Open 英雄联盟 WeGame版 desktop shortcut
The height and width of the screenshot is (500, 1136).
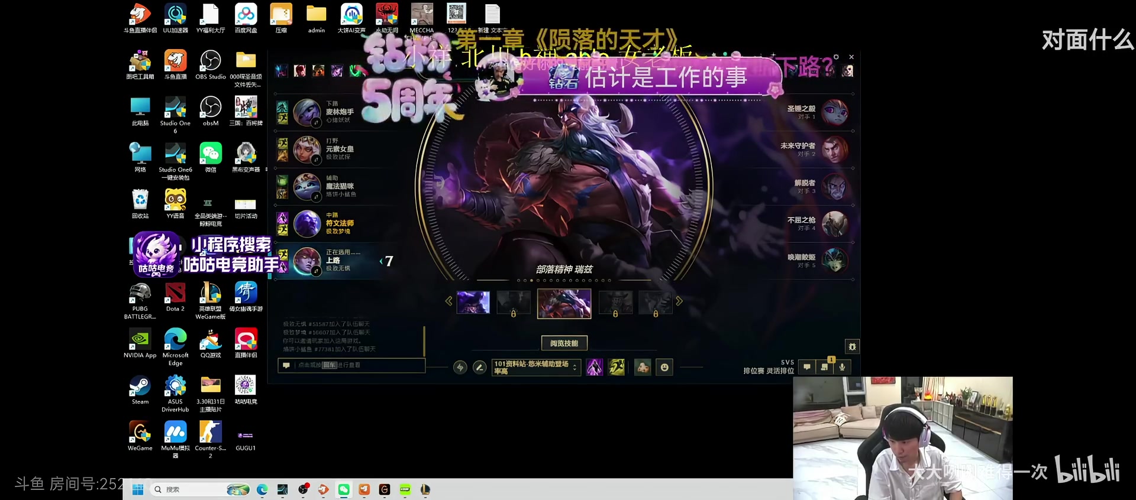click(x=211, y=301)
